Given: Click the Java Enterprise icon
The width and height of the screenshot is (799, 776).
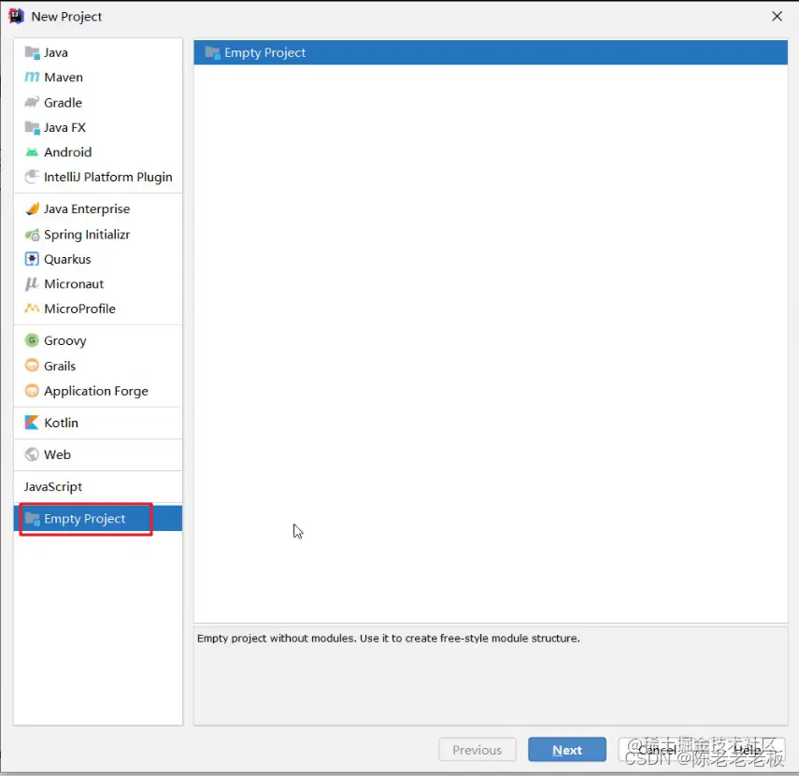Looking at the screenshot, I should [32, 209].
